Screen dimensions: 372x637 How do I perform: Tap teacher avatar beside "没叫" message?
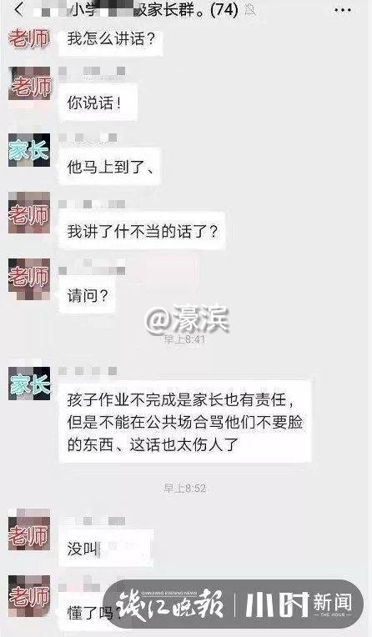[29, 529]
